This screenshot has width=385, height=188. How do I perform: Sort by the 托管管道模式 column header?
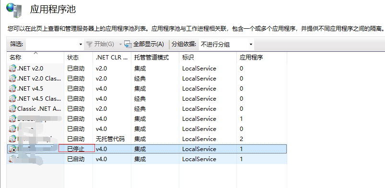155,58
